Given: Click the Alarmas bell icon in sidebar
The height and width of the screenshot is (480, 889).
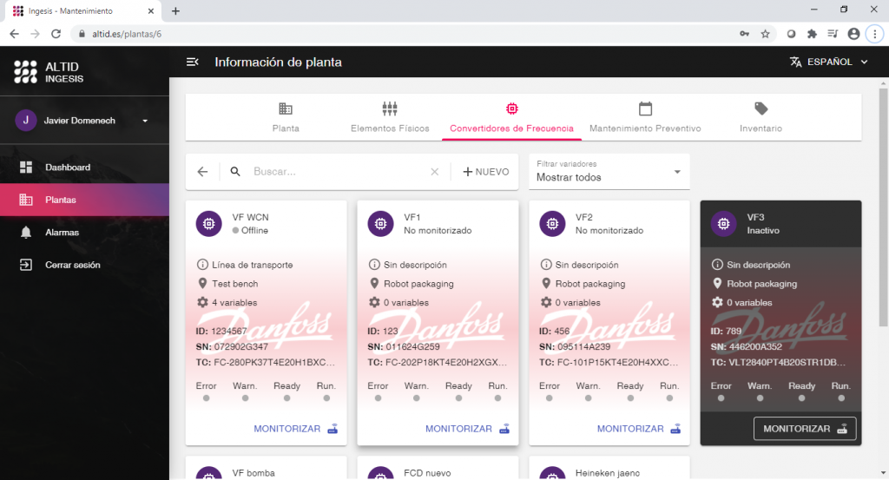Looking at the screenshot, I should pos(26,233).
